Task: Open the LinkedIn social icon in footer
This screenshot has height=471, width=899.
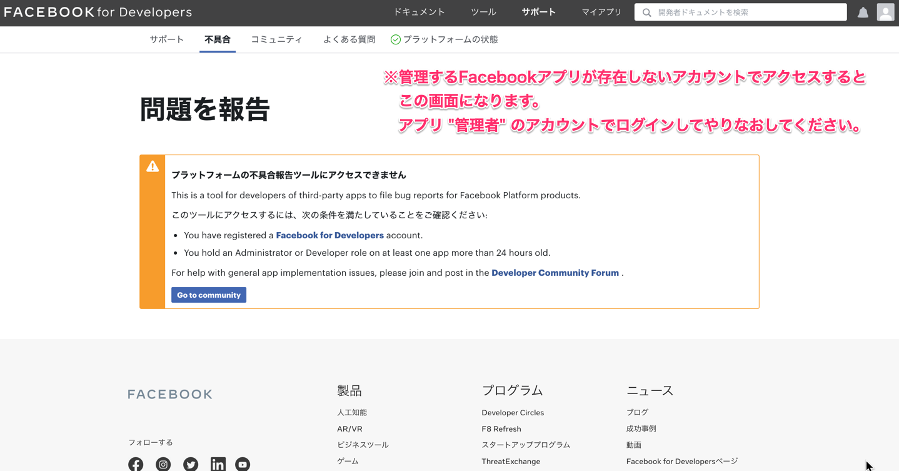Action: pyautogui.click(x=218, y=464)
